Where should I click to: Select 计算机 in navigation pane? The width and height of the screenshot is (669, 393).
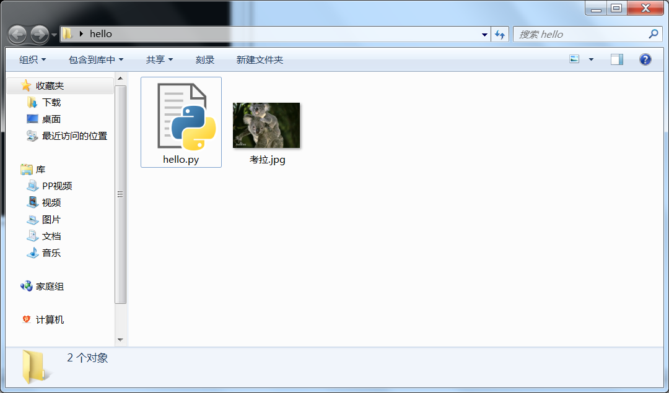[x=50, y=320]
